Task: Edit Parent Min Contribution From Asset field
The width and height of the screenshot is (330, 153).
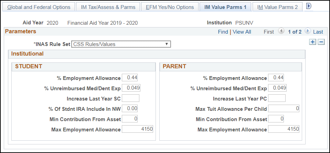Action: click(x=276, y=119)
